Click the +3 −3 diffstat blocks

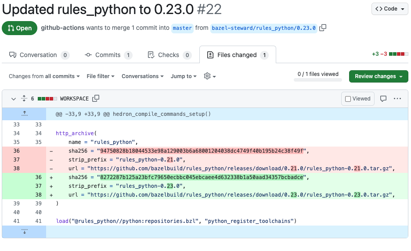pos(398,54)
